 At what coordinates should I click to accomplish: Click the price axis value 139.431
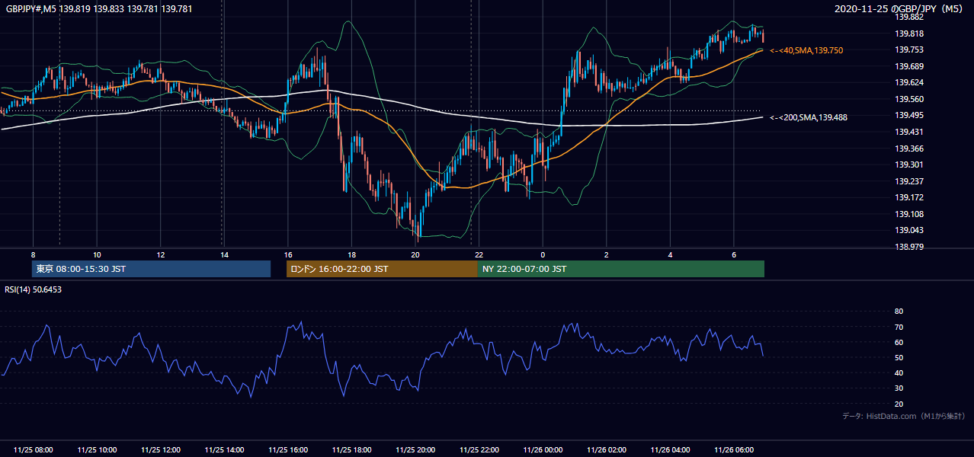[908, 132]
